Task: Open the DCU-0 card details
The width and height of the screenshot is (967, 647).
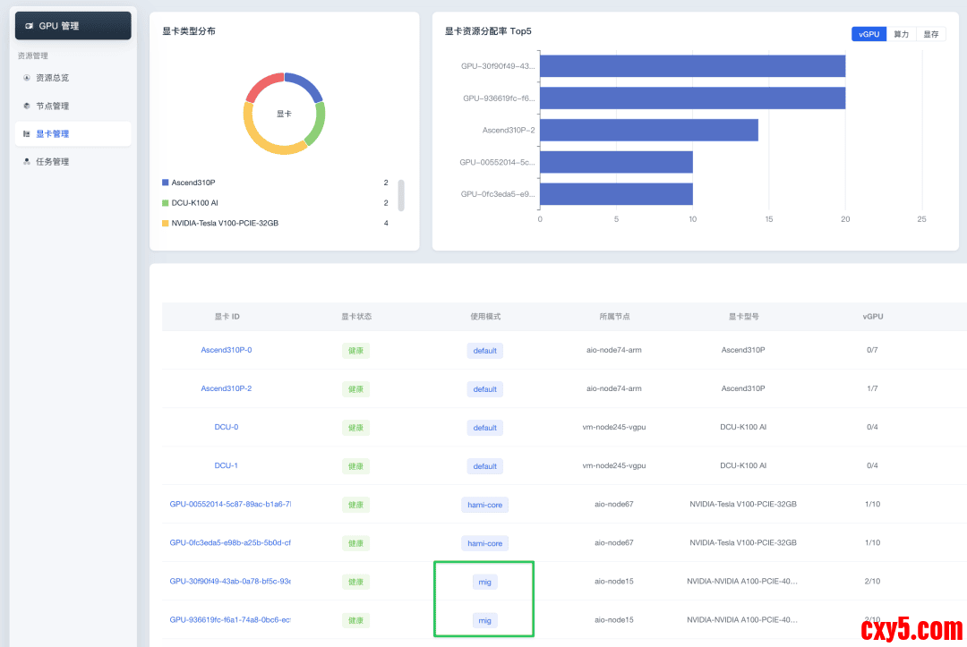Action: pyautogui.click(x=226, y=427)
